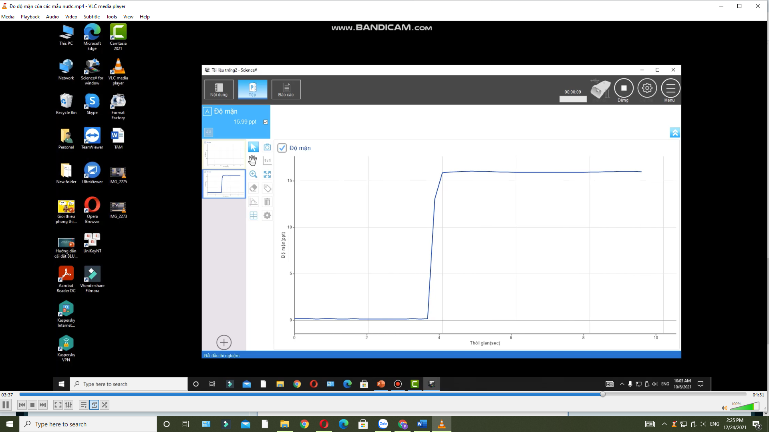Toggle VLC fullscreen button
Image resolution: width=769 pixels, height=432 pixels.
click(x=58, y=405)
